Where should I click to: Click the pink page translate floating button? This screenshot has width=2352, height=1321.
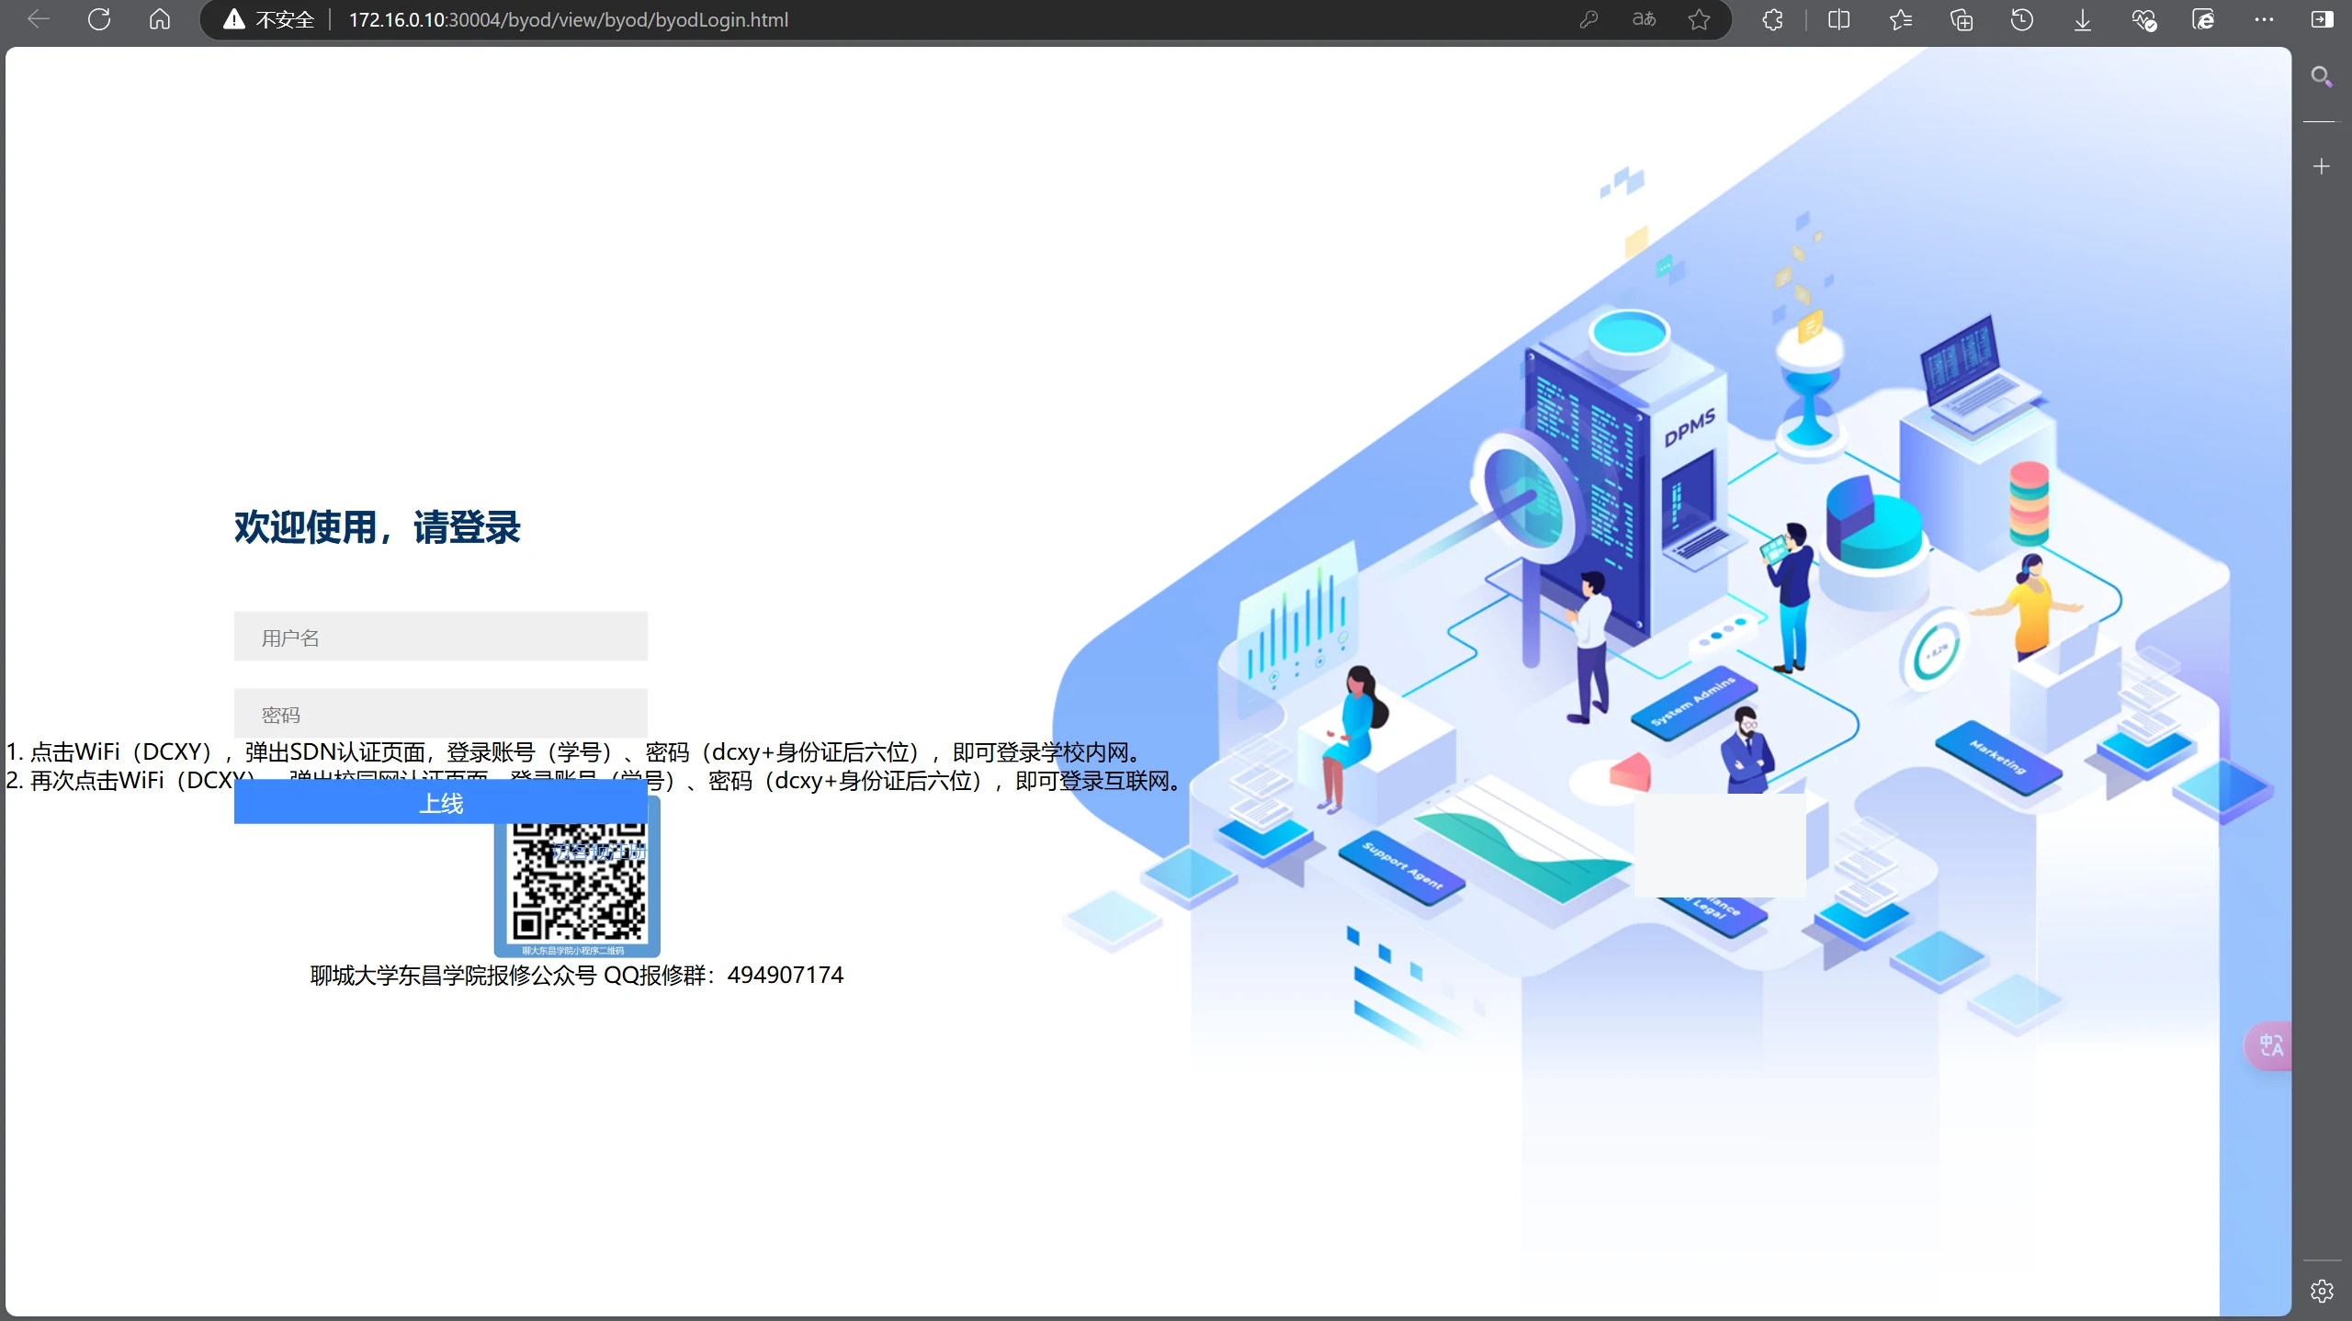tap(2271, 1046)
